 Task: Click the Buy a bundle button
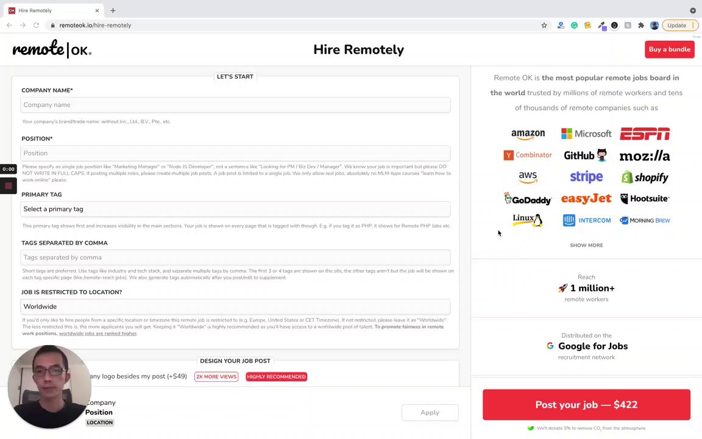tap(669, 49)
